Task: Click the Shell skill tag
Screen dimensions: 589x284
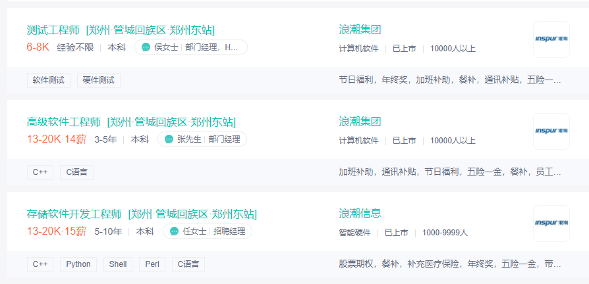Action: click(118, 264)
